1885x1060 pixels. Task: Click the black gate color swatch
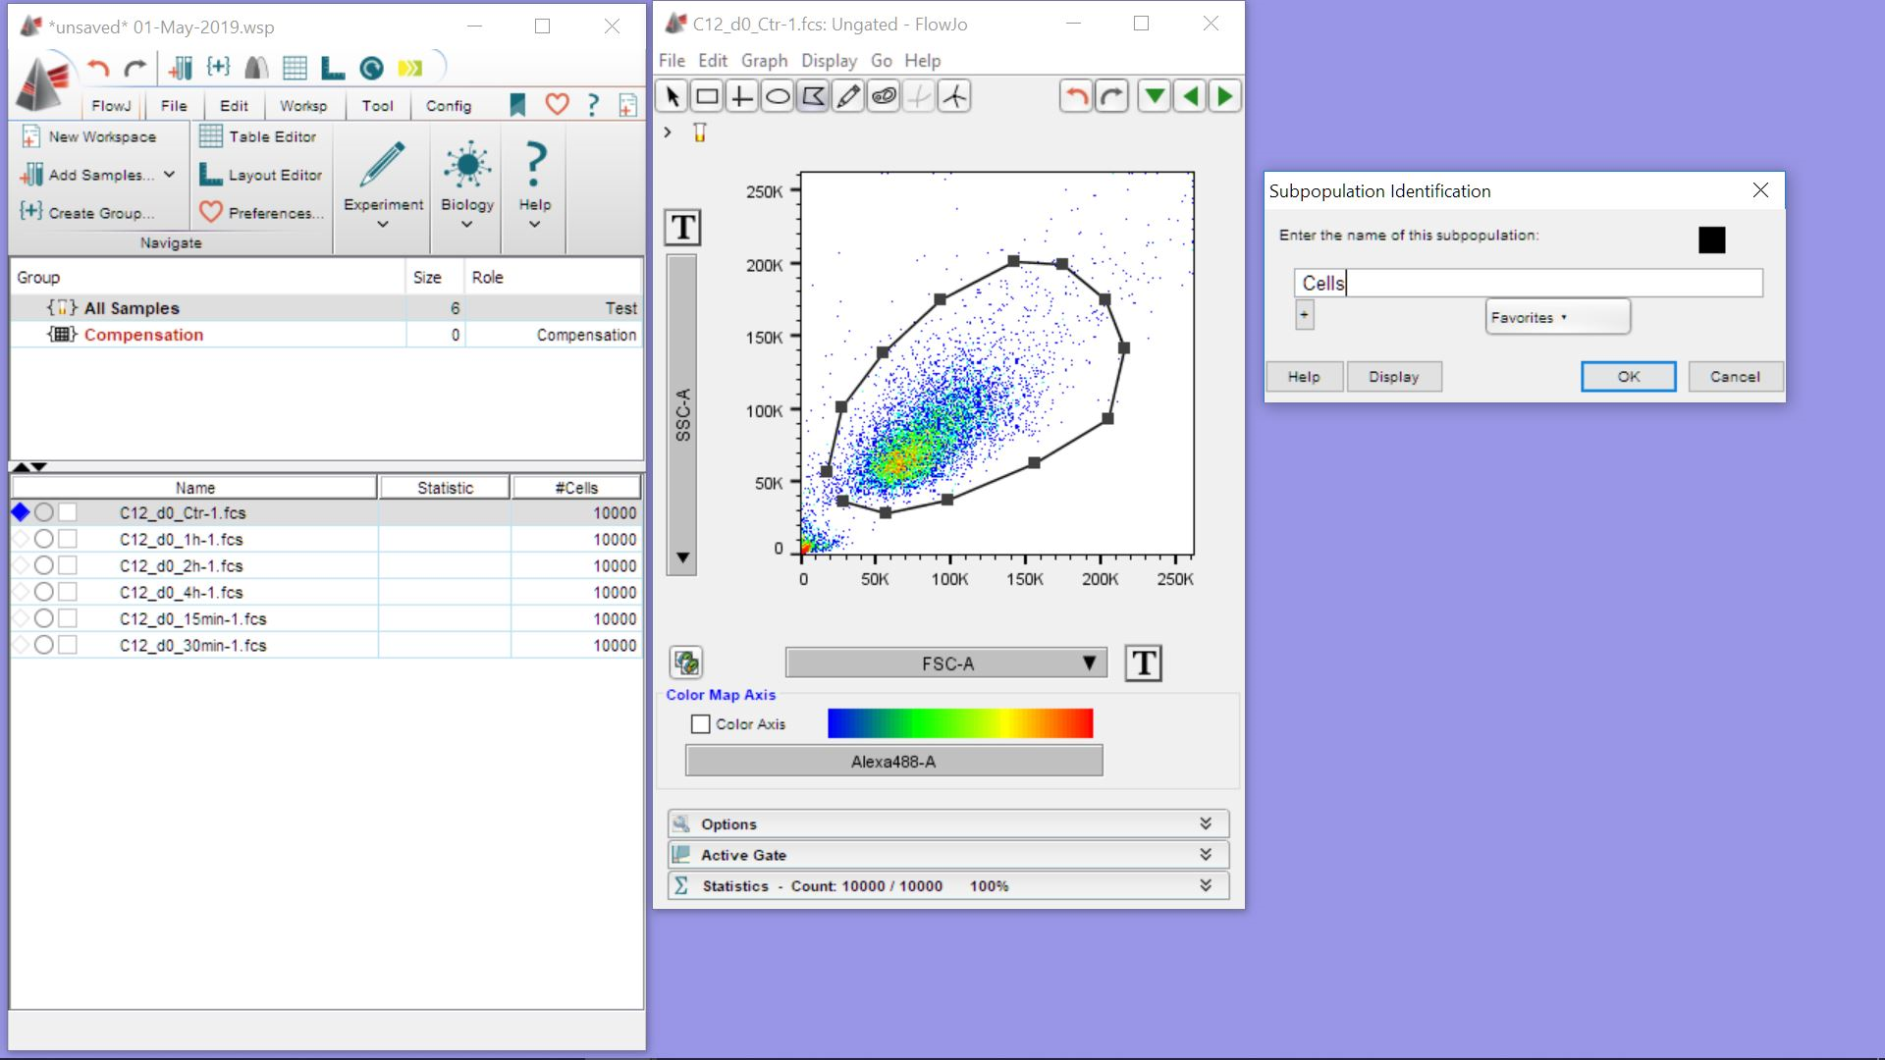pos(1711,239)
